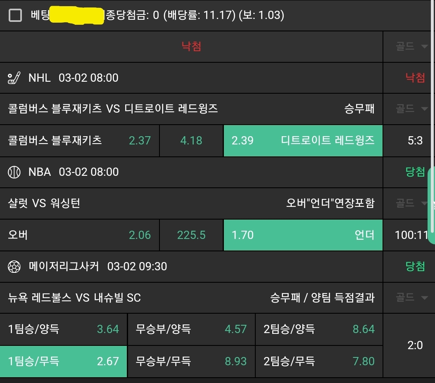This screenshot has width=435, height=383.
Task: Expand 골드 dropdown in Columbus vs Detroit row
Action: [x=411, y=109]
